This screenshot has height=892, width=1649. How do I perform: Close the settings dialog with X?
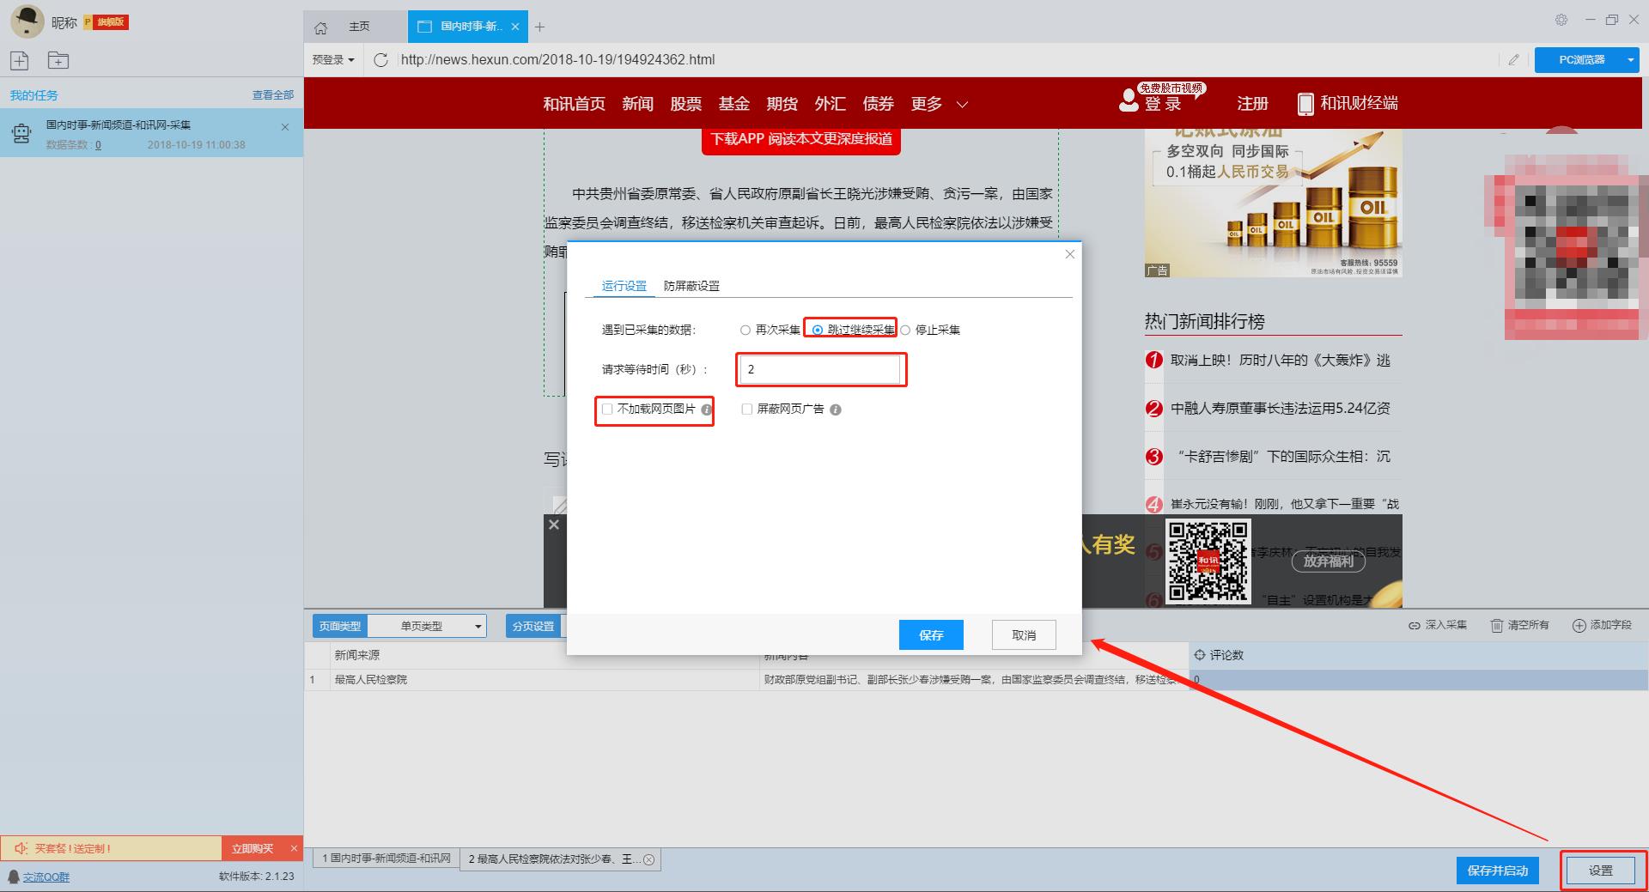1069,254
